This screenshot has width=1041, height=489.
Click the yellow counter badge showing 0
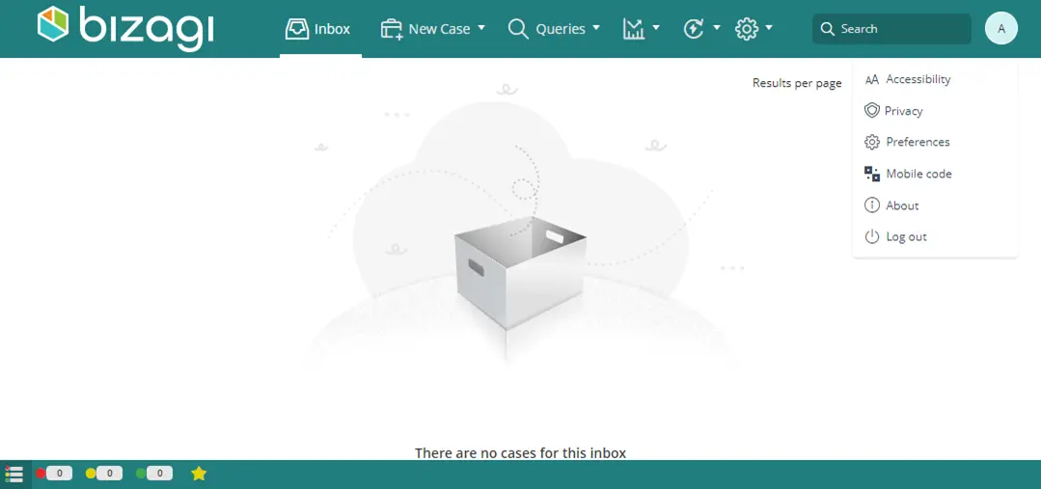pos(110,474)
